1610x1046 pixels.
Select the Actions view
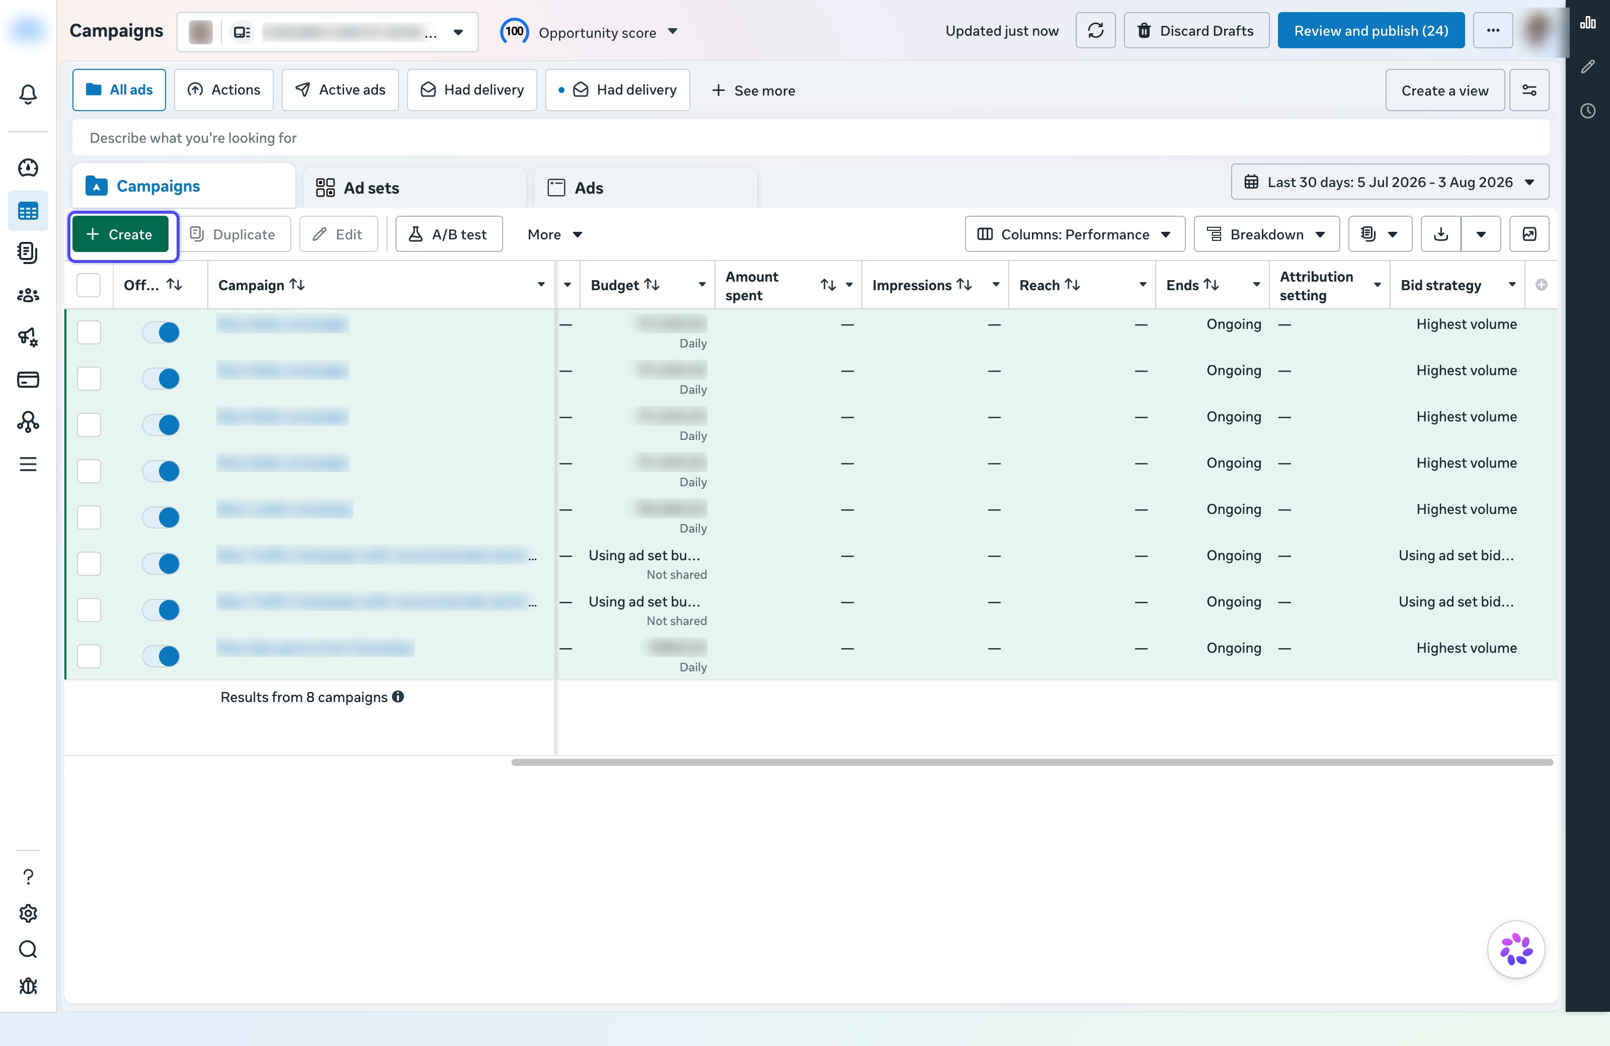coord(224,89)
